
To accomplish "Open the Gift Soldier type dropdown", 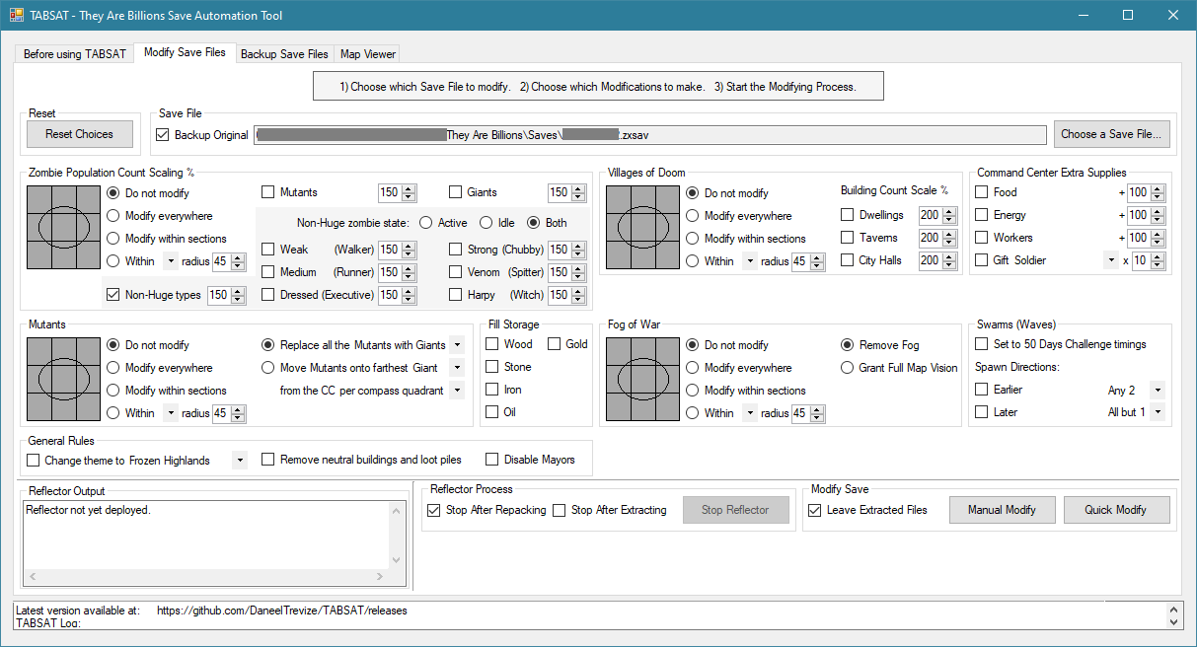I will (x=1112, y=260).
